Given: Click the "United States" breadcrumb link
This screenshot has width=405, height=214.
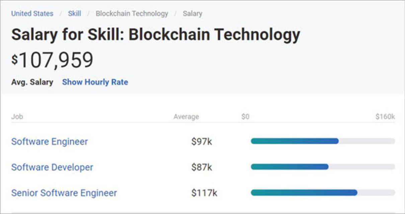Looking at the screenshot, I should (32, 13).
